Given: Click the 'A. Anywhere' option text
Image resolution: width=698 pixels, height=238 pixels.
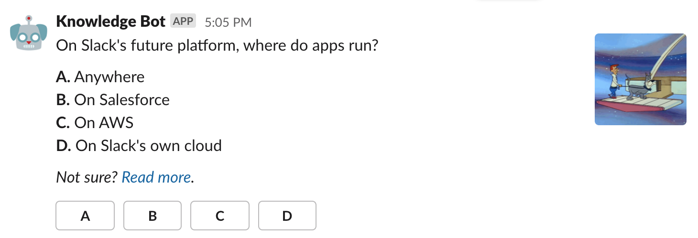Looking at the screenshot, I should point(100,76).
